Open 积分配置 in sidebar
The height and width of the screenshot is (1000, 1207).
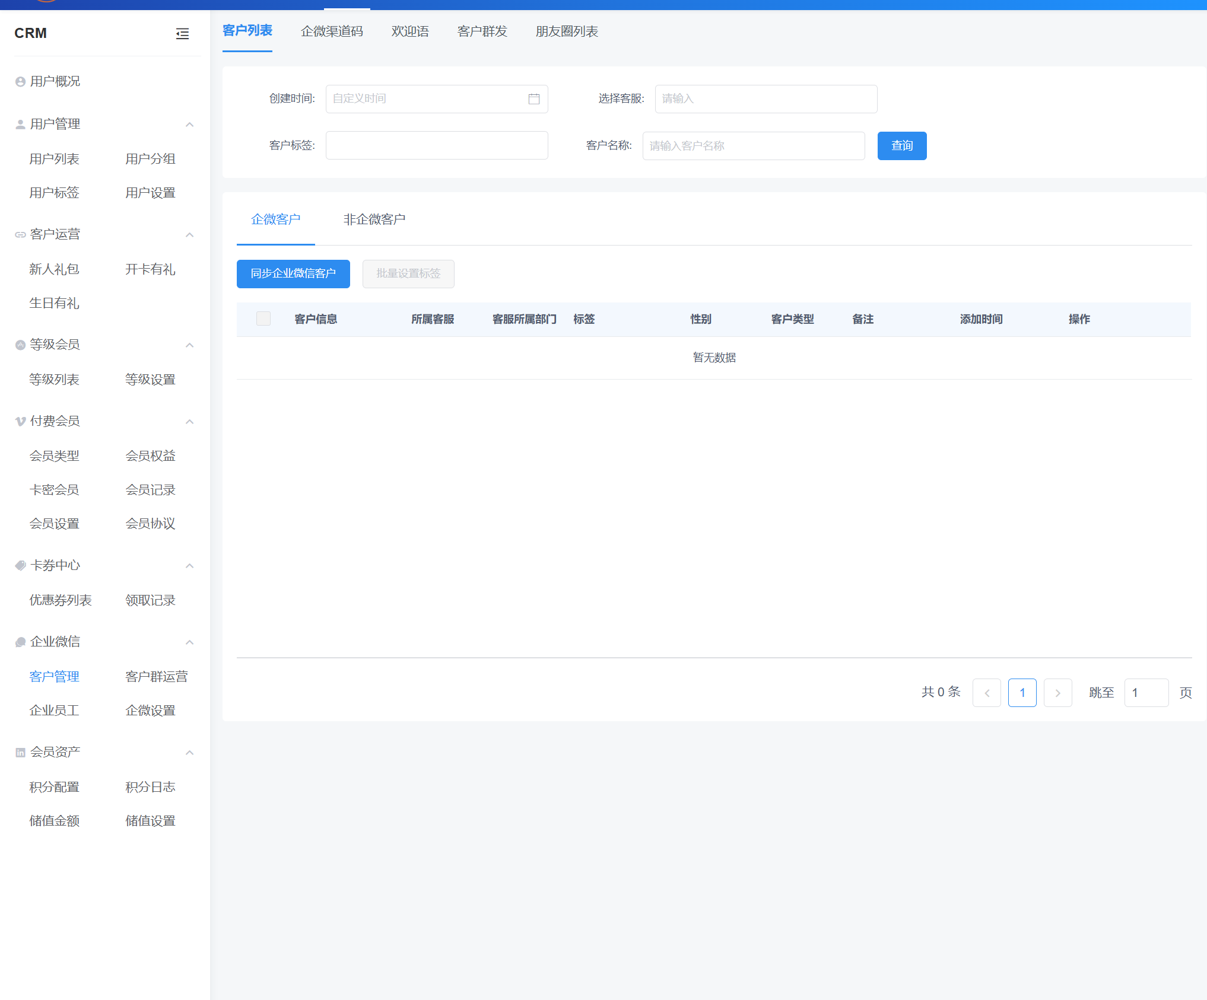(54, 787)
